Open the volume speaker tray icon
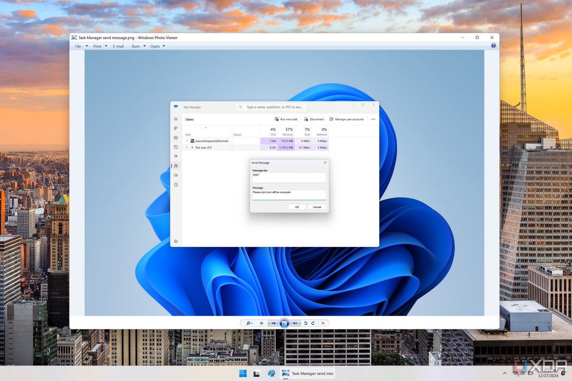572x381 pixels. 522,373
